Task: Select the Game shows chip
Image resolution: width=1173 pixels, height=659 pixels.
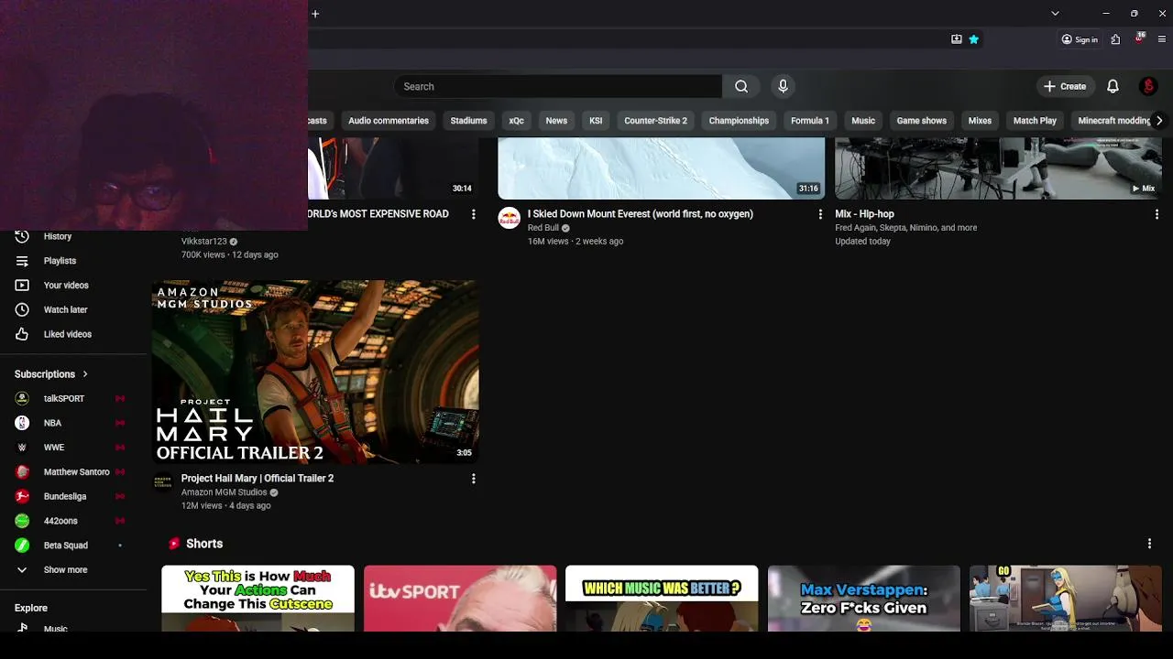Action: click(921, 121)
